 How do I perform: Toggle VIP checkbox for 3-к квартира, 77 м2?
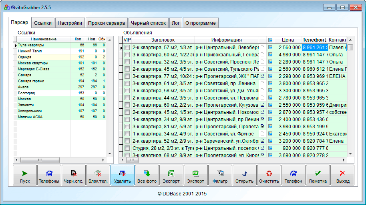(x=127, y=76)
